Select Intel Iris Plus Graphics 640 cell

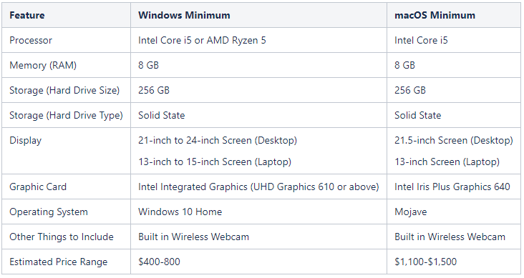[x=454, y=187]
